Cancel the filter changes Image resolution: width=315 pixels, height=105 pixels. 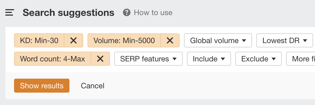pyautogui.click(x=93, y=86)
